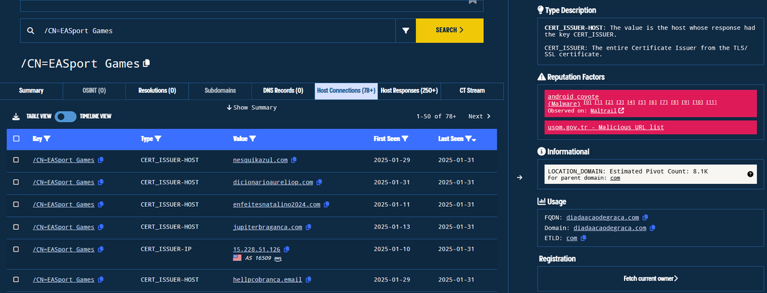
Task: Check the dicionarioaureliop.com row checkbox
Action: (x=16, y=182)
